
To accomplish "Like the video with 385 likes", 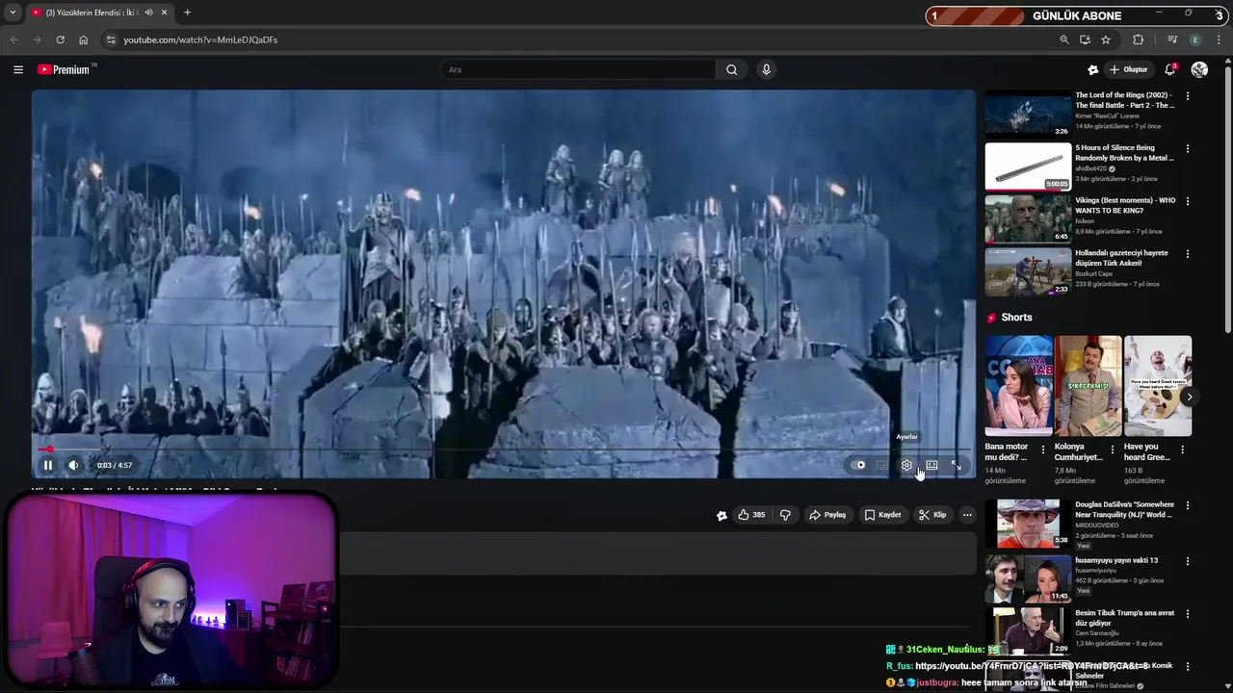I will pos(752,515).
